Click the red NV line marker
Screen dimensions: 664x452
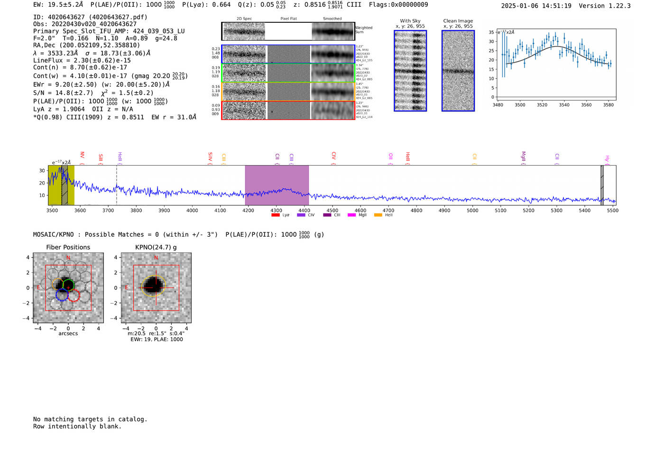point(82,156)
